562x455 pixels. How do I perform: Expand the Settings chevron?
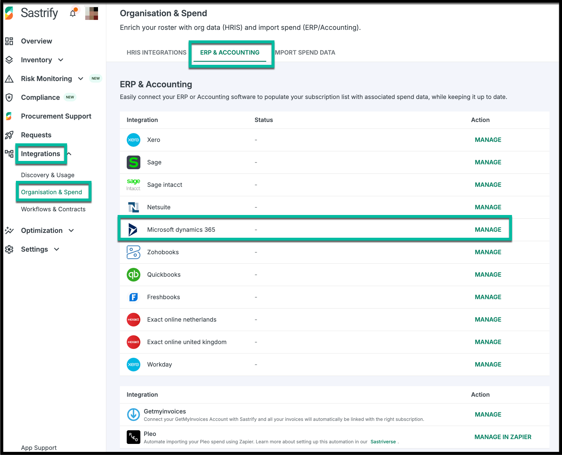tap(57, 249)
